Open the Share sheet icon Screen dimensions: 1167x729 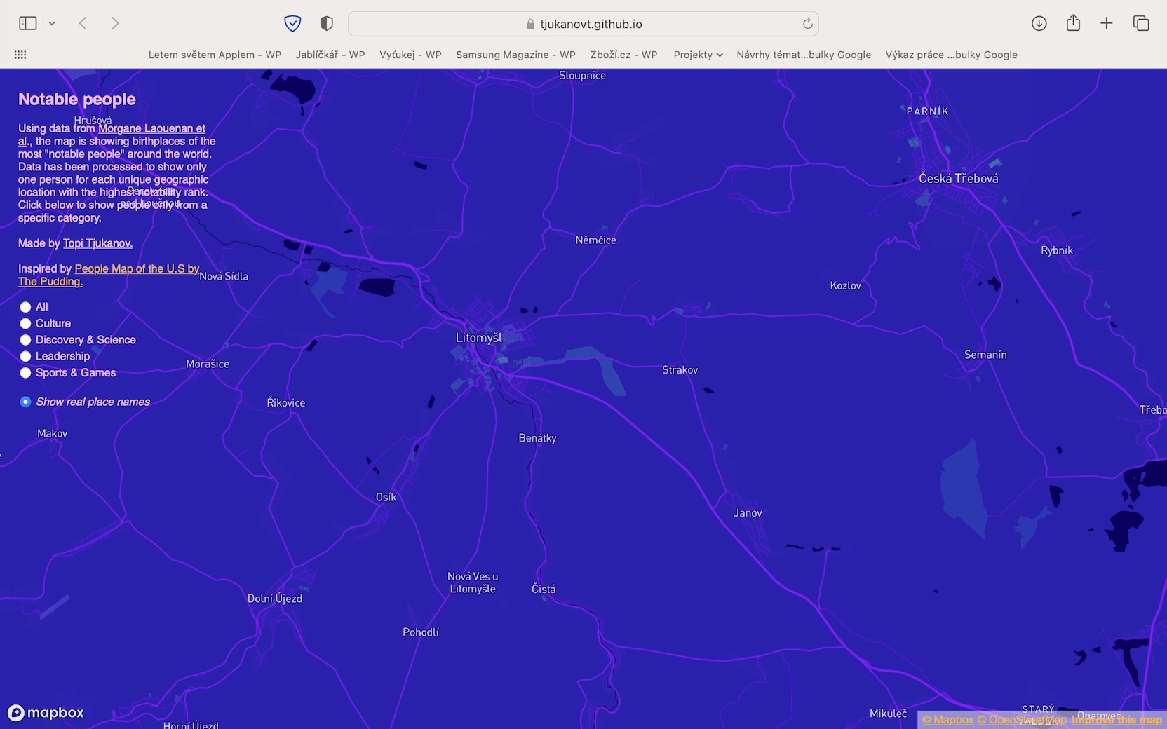[x=1073, y=23]
